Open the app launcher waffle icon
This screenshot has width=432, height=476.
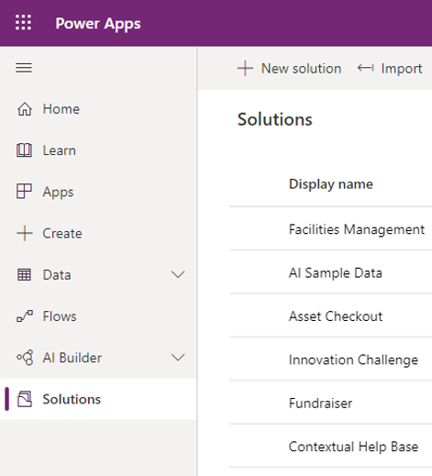pyautogui.click(x=23, y=23)
